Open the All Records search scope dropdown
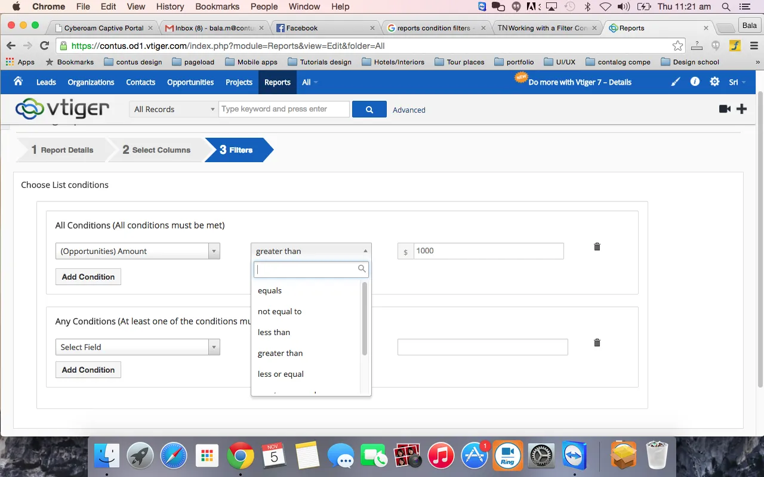Viewport: 764px width, 477px height. (174, 109)
